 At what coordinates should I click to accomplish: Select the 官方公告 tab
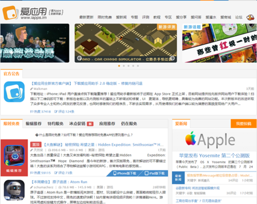(11, 74)
